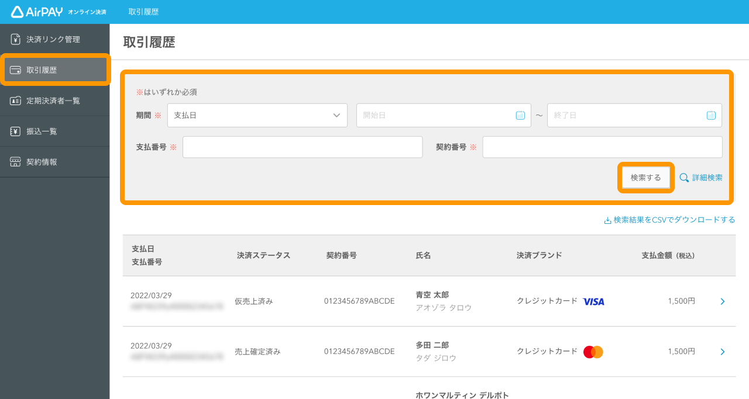Click the 契約情報 store icon
Image resolution: width=749 pixels, height=399 pixels.
pos(16,162)
